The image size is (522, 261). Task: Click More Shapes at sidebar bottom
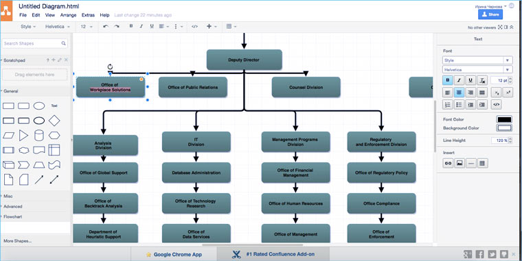point(18,240)
